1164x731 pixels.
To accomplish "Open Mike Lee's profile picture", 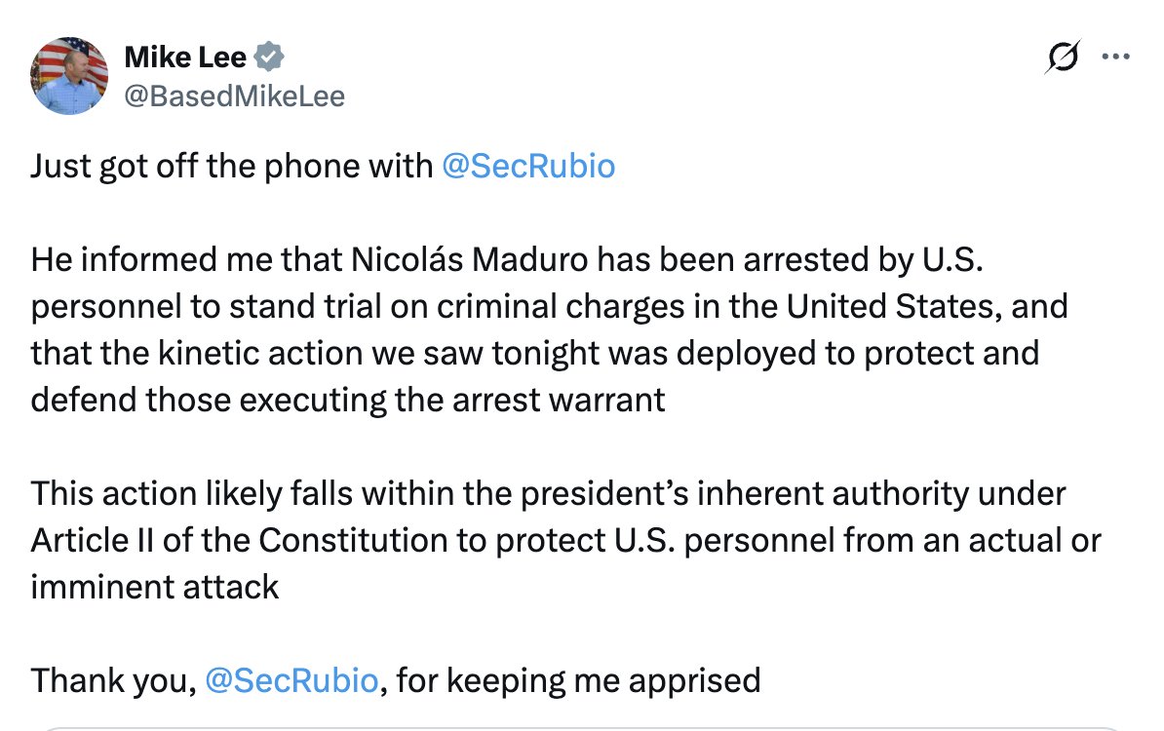I will [x=69, y=76].
